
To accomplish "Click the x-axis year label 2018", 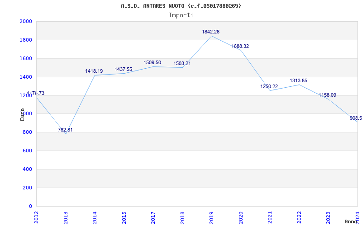I will [x=182, y=217].
